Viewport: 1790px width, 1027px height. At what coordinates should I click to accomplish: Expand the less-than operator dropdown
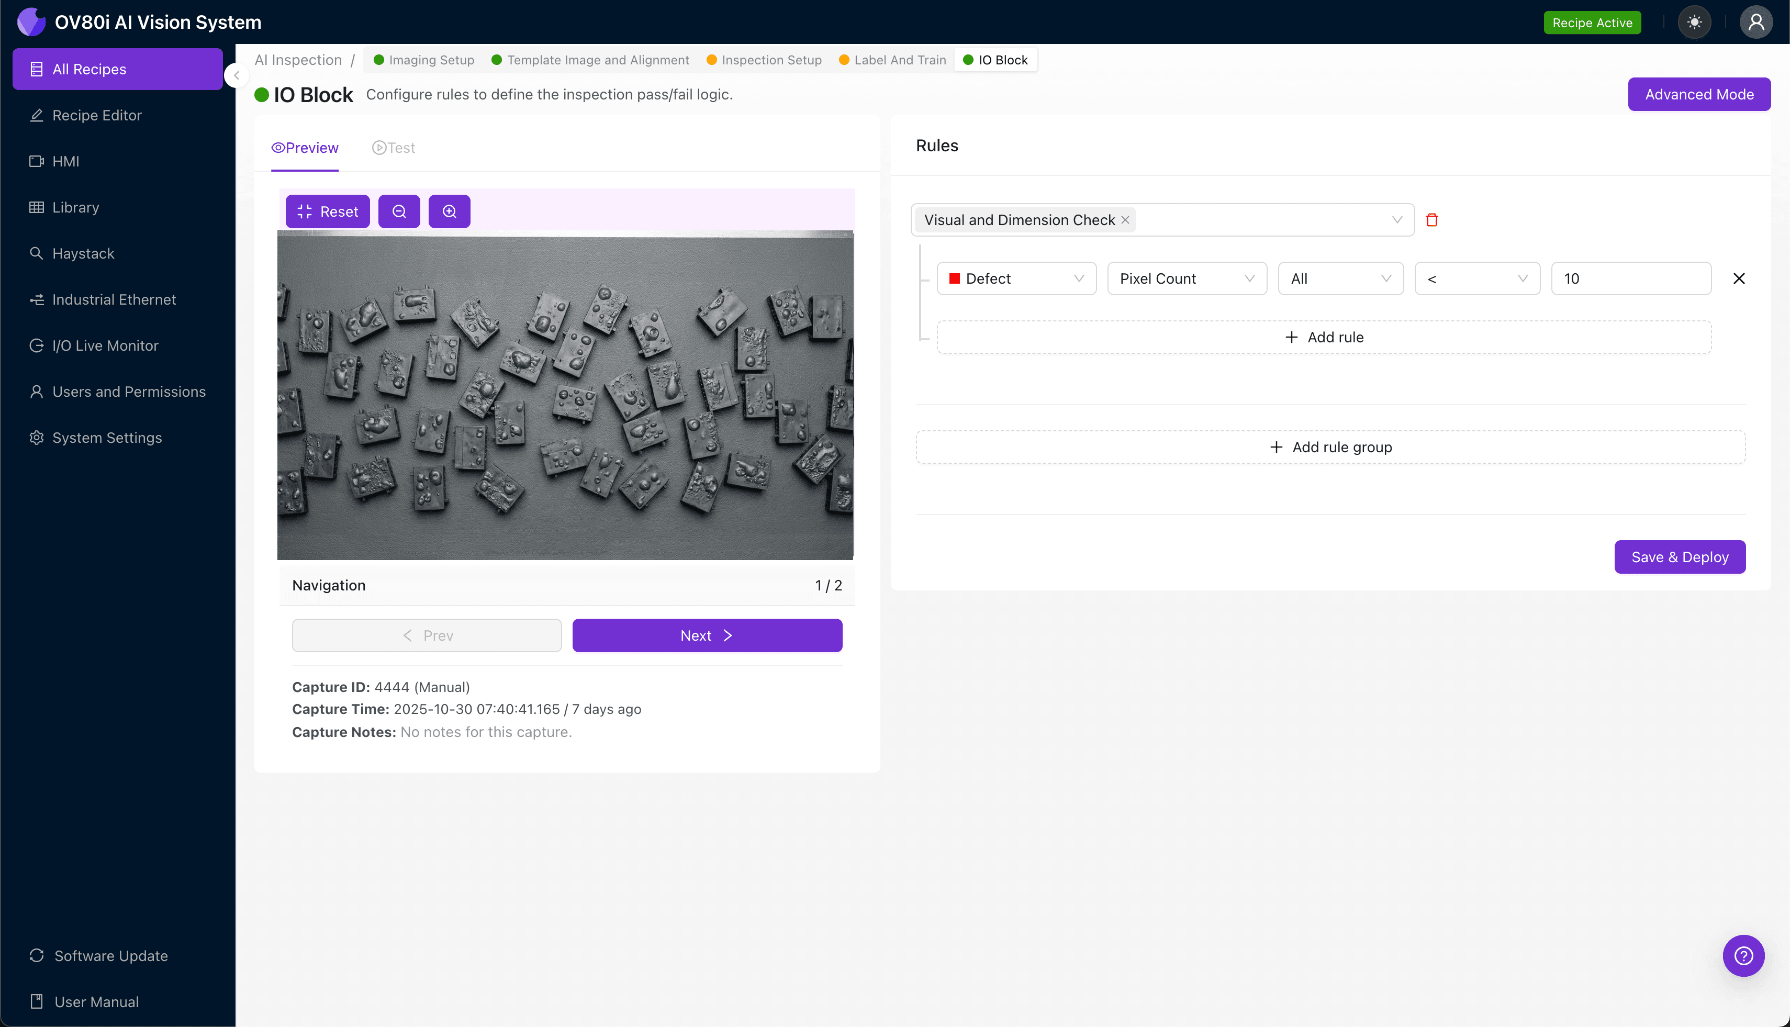pyautogui.click(x=1477, y=278)
